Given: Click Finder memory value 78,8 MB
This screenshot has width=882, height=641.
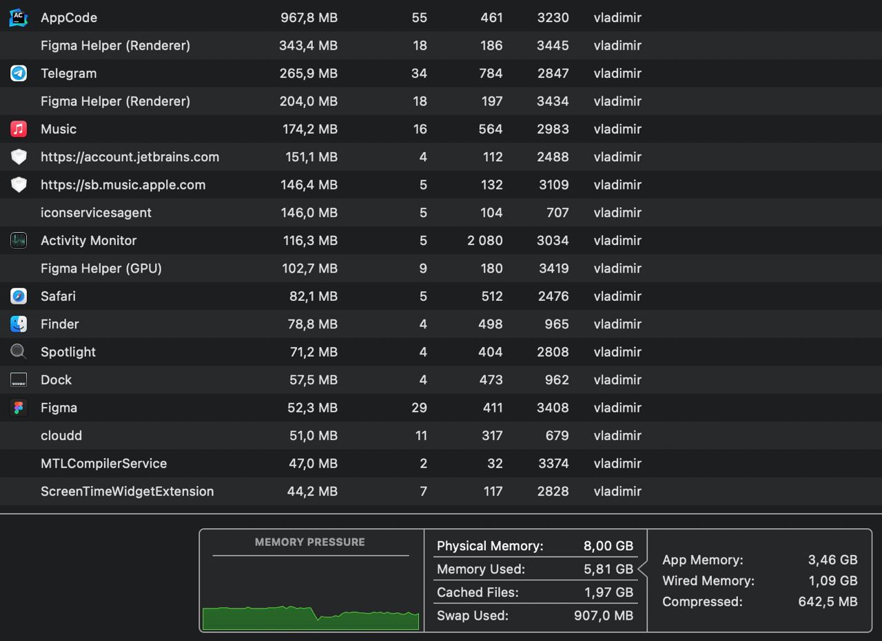Looking at the screenshot, I should (x=313, y=324).
